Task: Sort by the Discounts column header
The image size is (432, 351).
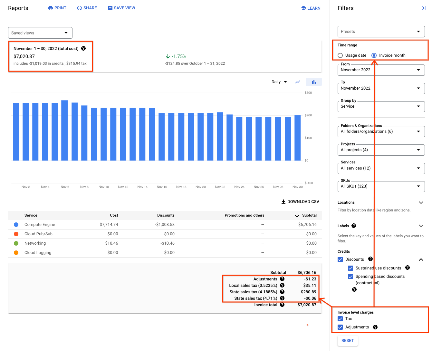Action: [166, 215]
